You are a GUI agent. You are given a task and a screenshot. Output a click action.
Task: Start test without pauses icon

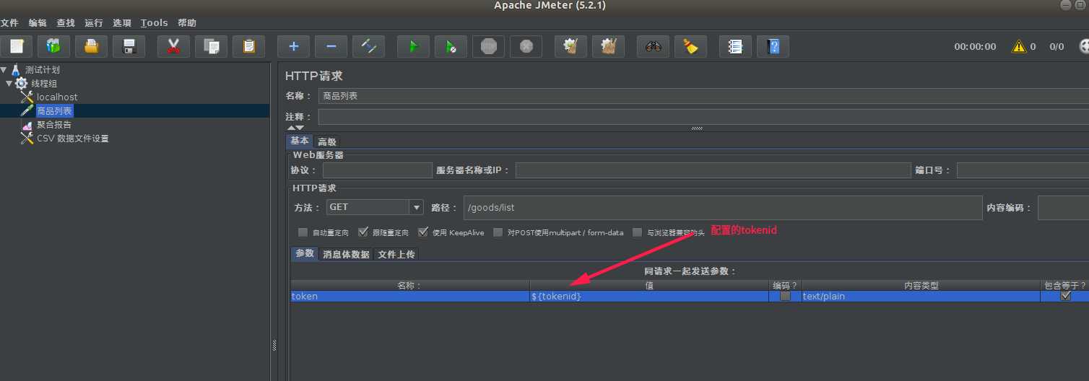tap(451, 47)
